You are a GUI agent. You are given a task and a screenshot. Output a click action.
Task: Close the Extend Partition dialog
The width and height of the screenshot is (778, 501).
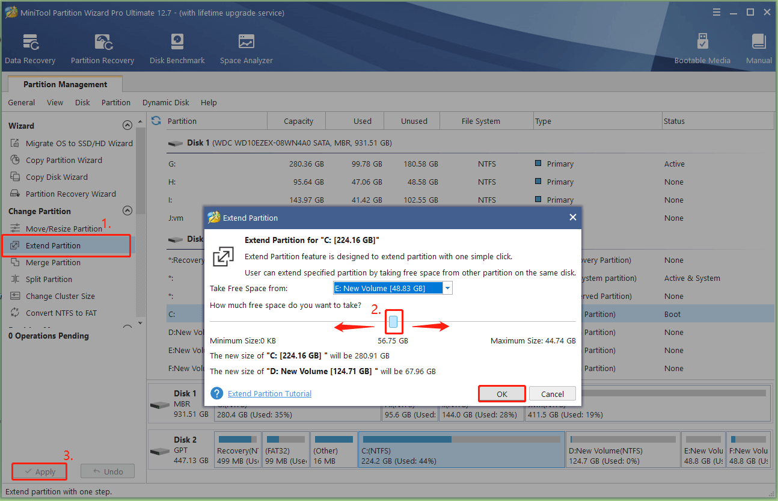(x=572, y=218)
